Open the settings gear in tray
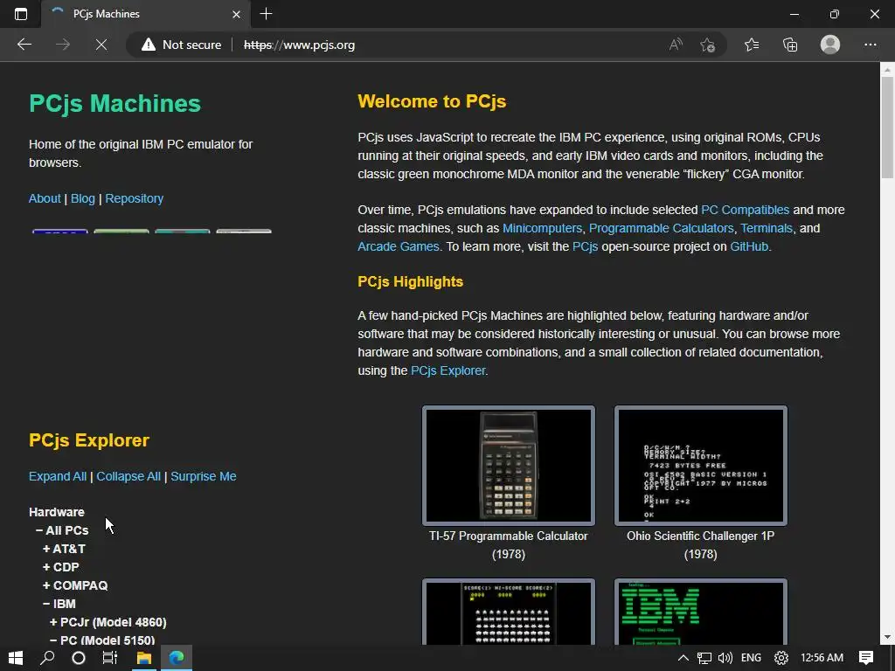 click(x=781, y=658)
